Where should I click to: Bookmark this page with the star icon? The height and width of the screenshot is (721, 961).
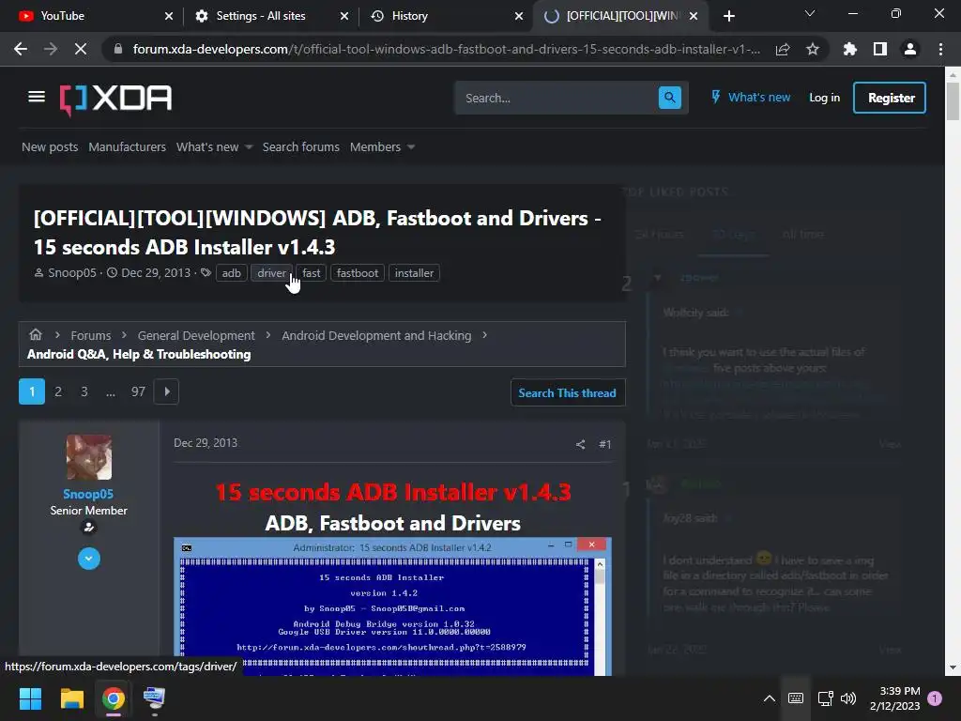click(813, 49)
